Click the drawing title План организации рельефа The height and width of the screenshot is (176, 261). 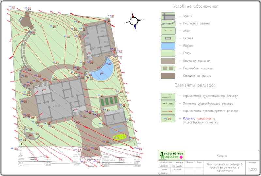224,167
